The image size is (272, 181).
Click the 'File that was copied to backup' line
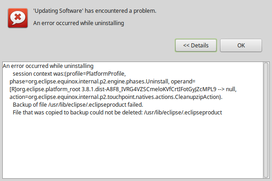117,113
